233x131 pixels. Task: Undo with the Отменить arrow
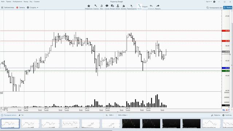pyautogui.click(x=151, y=7)
